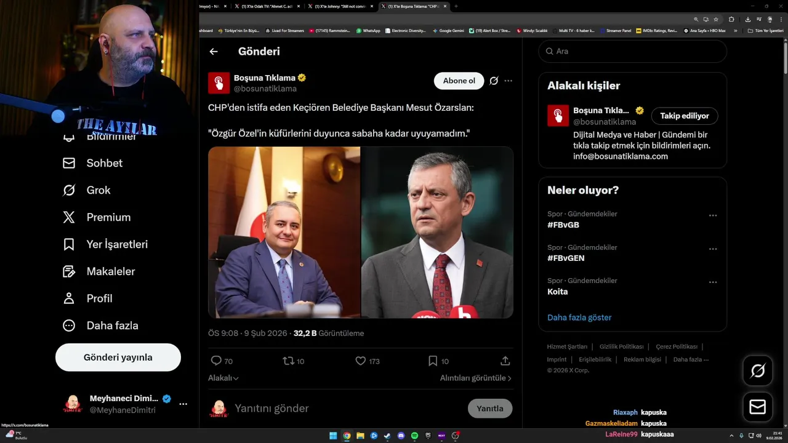The image size is (788, 443).
Task: Bookmark the post with bookmark icon
Action: (433, 361)
